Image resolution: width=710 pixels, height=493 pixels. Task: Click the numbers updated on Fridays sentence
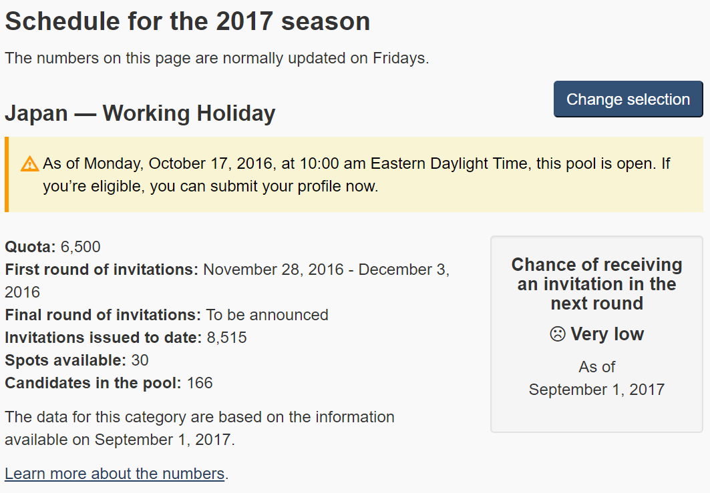click(217, 58)
